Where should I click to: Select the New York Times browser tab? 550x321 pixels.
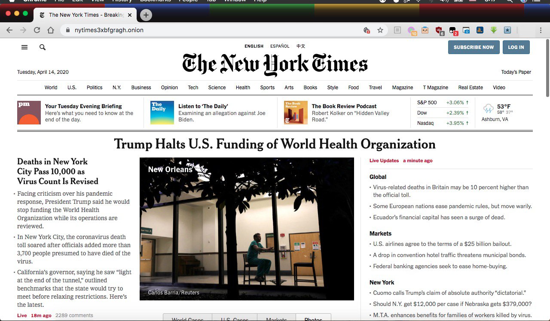tap(85, 15)
